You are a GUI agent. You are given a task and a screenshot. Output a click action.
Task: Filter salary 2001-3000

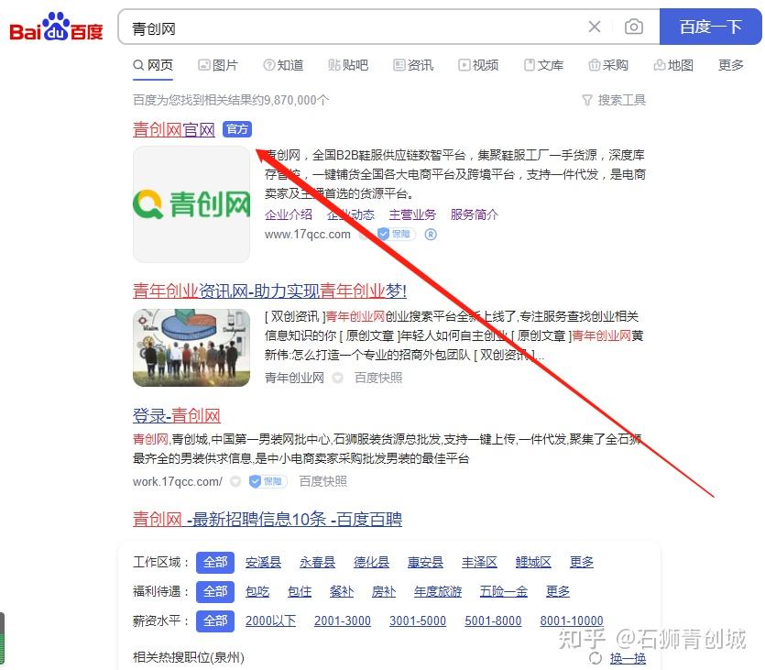(343, 621)
